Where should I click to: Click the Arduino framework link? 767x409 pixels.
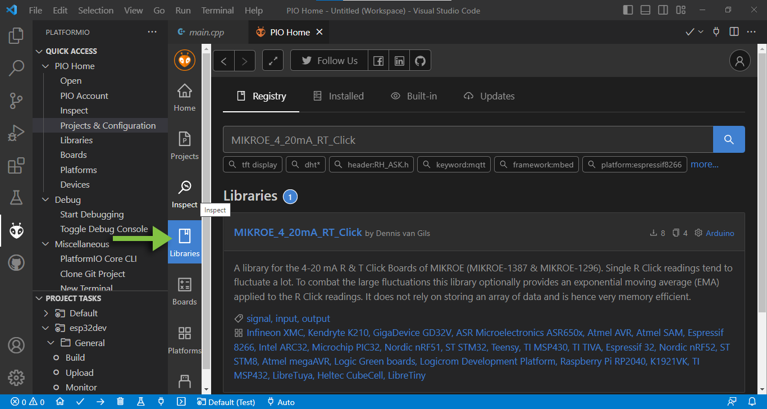(x=720, y=233)
